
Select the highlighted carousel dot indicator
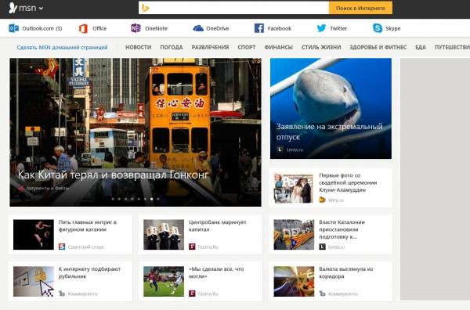[152, 199]
